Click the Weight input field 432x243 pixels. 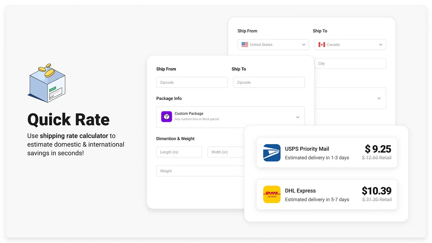click(x=200, y=171)
